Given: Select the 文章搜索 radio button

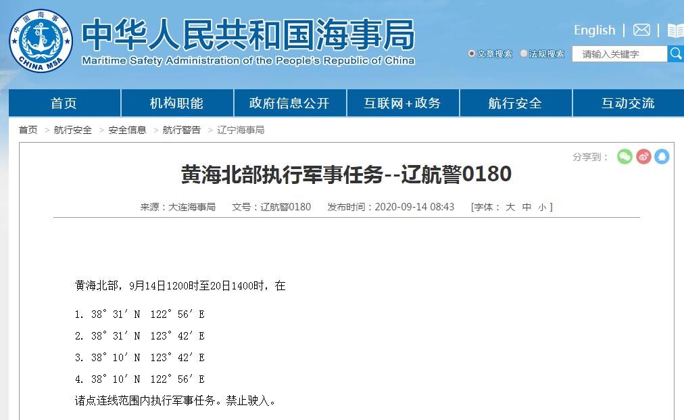Looking at the screenshot, I should click(472, 53).
